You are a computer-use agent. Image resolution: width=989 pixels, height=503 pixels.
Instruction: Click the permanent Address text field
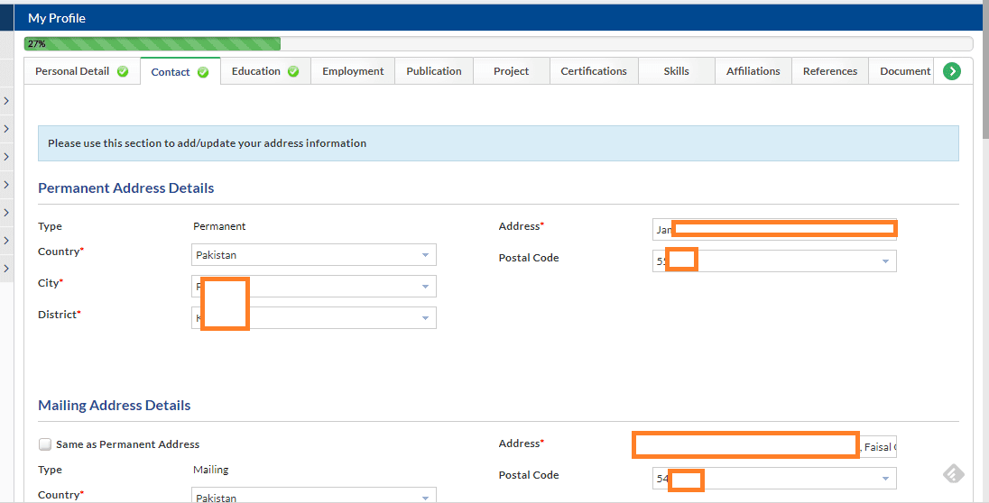click(x=773, y=229)
